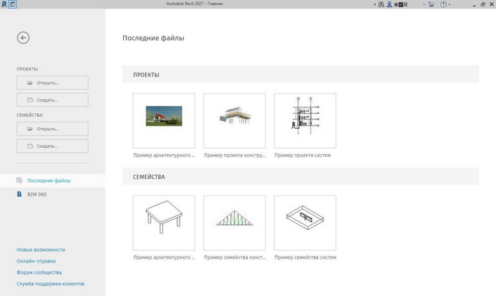Click the ПРОЕКТЫ section header bar

[x=301, y=74]
